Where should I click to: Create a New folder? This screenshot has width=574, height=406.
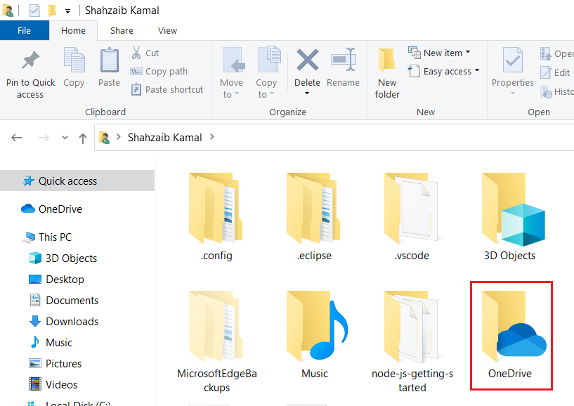[x=387, y=73]
